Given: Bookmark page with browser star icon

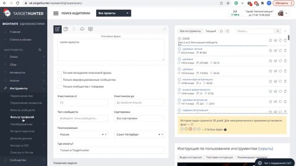Looking at the screenshot, I should pyautogui.click(x=228, y=3).
